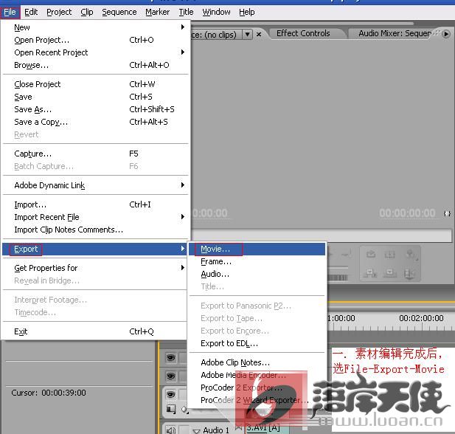The width and height of the screenshot is (455, 434).
Task: Choose ProCoder 2 Exporter...
Action: pyautogui.click(x=257, y=387)
